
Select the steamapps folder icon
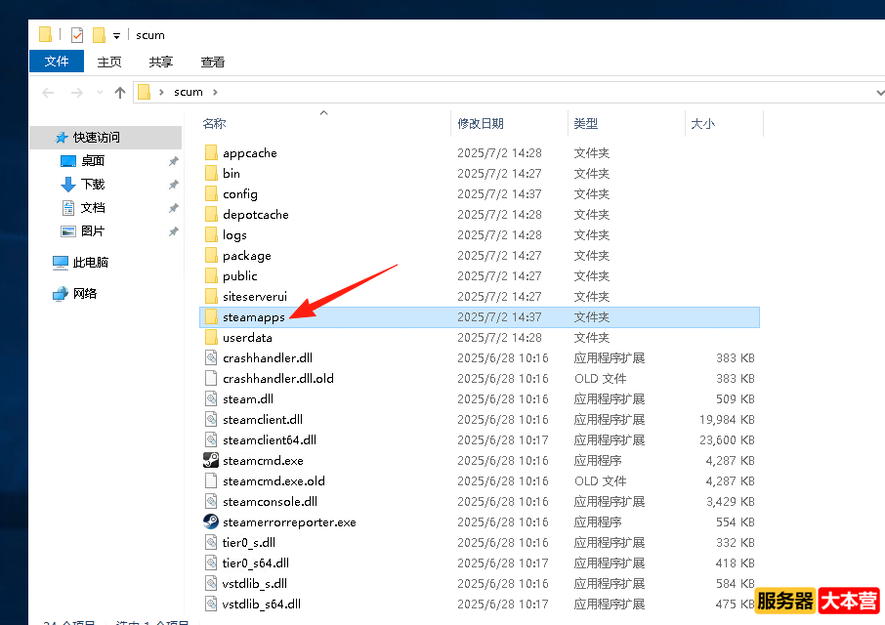211,317
